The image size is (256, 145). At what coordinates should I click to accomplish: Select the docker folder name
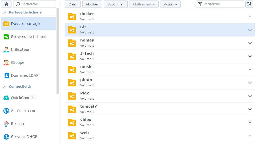click(x=87, y=14)
